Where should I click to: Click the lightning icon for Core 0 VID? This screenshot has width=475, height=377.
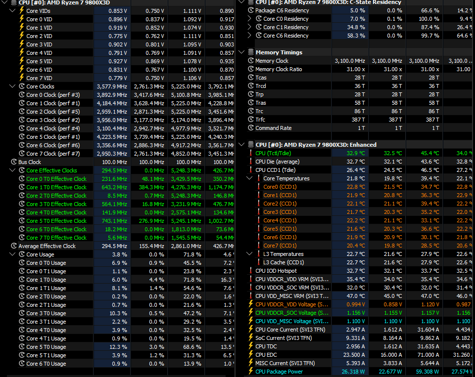(x=21, y=19)
